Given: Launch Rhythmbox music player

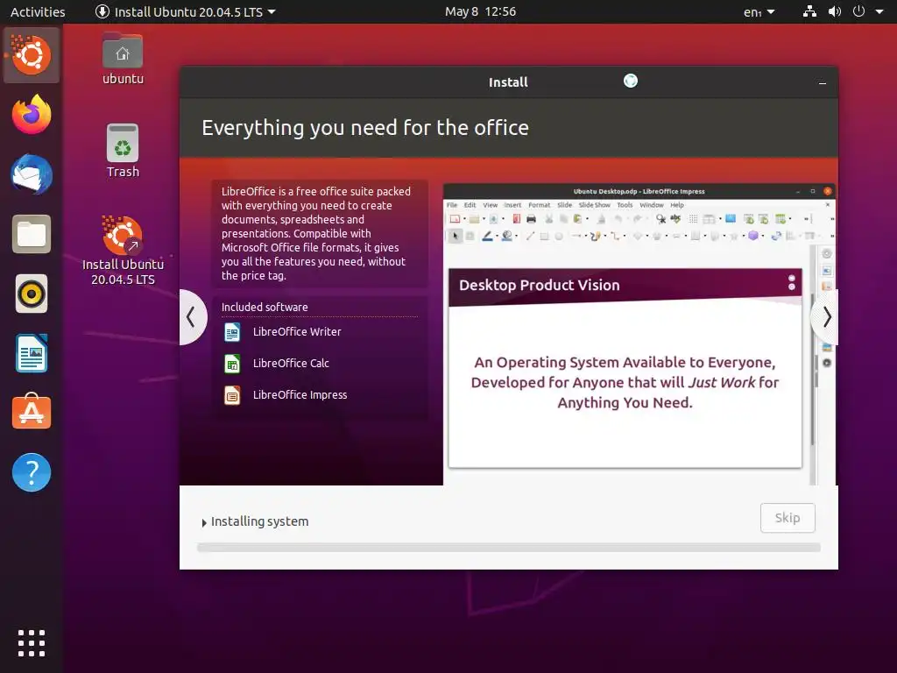Looking at the screenshot, I should click(x=32, y=294).
